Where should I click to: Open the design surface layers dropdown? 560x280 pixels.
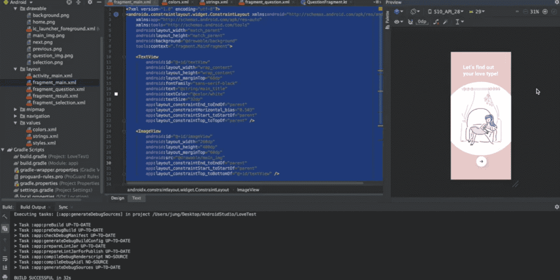tap(399, 12)
